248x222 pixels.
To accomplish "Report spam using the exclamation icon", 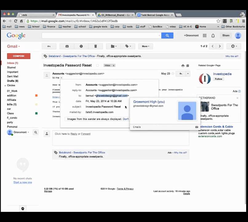I will point(81,46).
